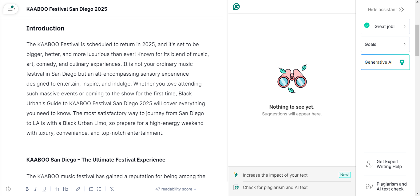This screenshot has width=420, height=196.
Task: Create a bulleted list
Action: 99,189
